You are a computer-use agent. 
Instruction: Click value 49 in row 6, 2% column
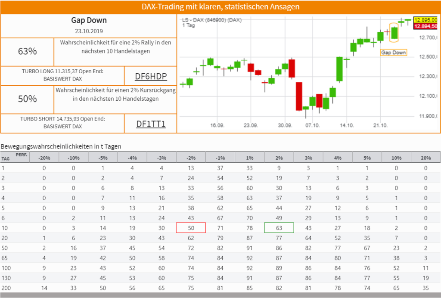tap(279, 218)
